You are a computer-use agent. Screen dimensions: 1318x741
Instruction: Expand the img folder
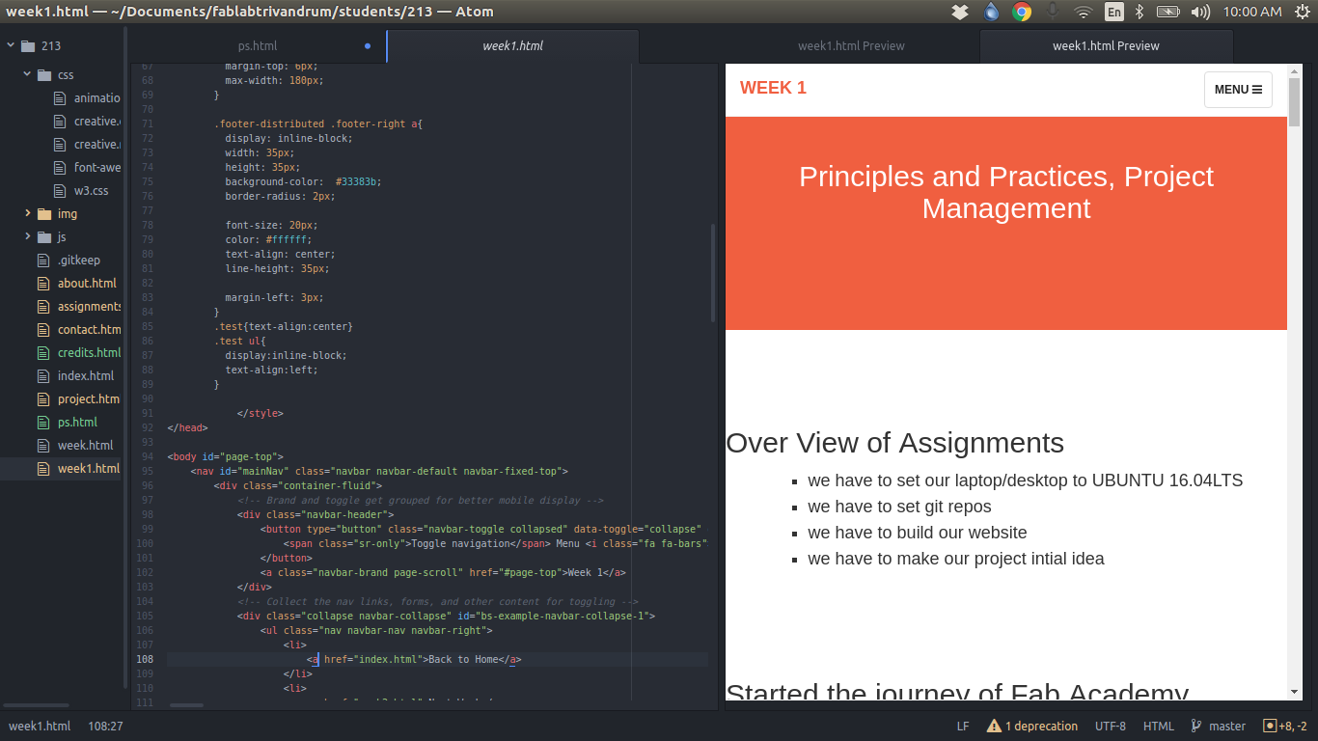coord(67,213)
